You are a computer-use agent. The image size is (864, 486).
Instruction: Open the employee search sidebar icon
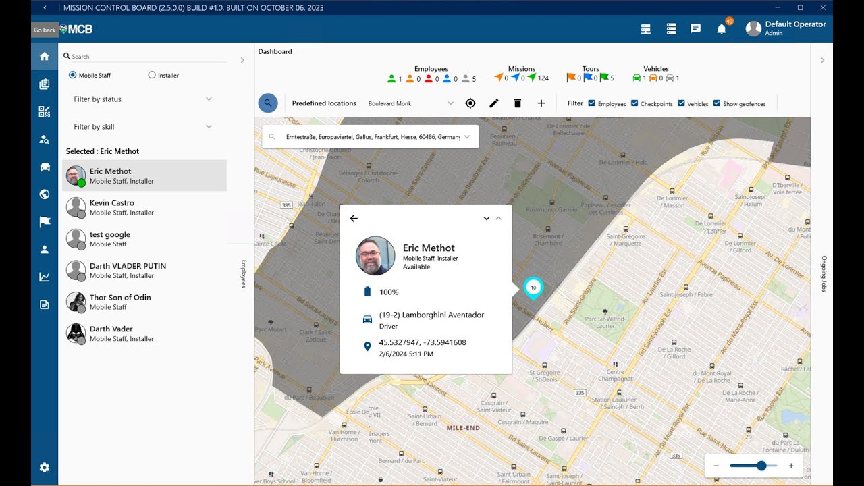(45, 140)
